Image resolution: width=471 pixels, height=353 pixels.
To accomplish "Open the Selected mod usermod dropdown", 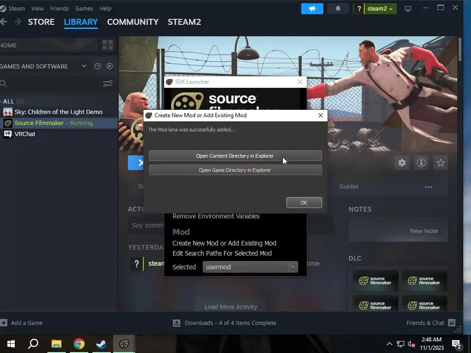I will coord(250,267).
